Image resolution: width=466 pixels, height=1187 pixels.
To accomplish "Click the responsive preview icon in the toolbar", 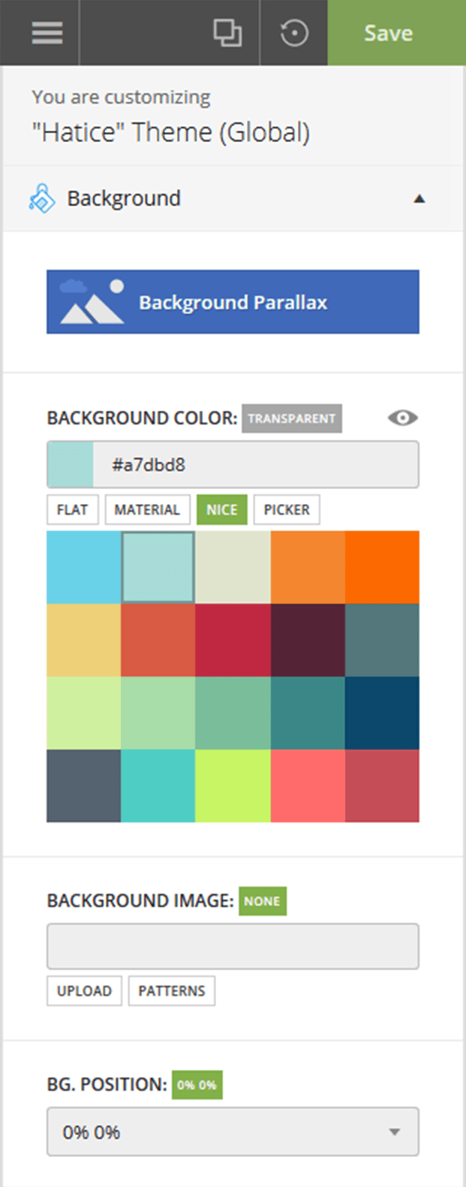I will point(227,33).
